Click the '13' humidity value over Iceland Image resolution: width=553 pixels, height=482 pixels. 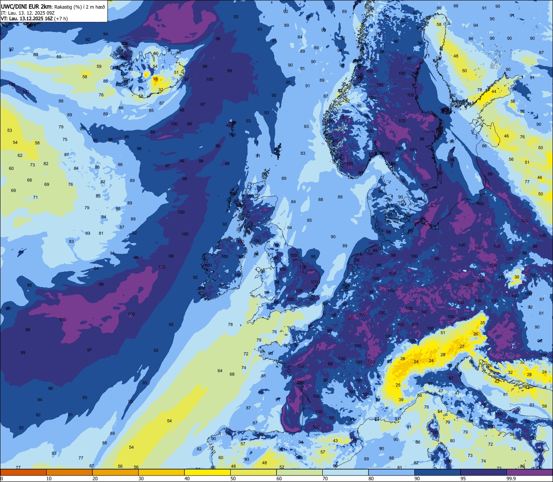pyautogui.click(x=156, y=79)
